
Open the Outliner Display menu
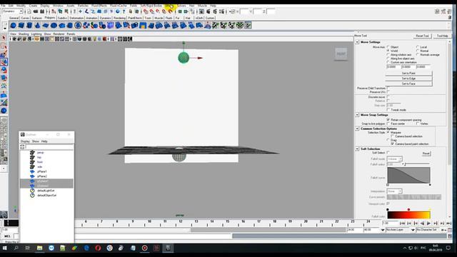point(25,141)
